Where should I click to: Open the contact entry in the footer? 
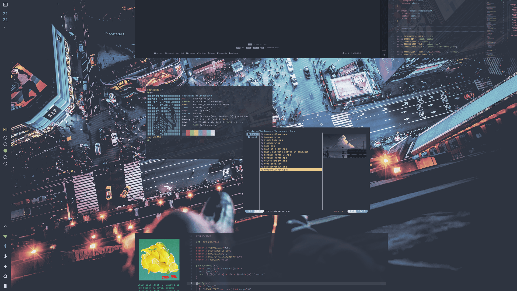pyautogui.click(x=159, y=53)
